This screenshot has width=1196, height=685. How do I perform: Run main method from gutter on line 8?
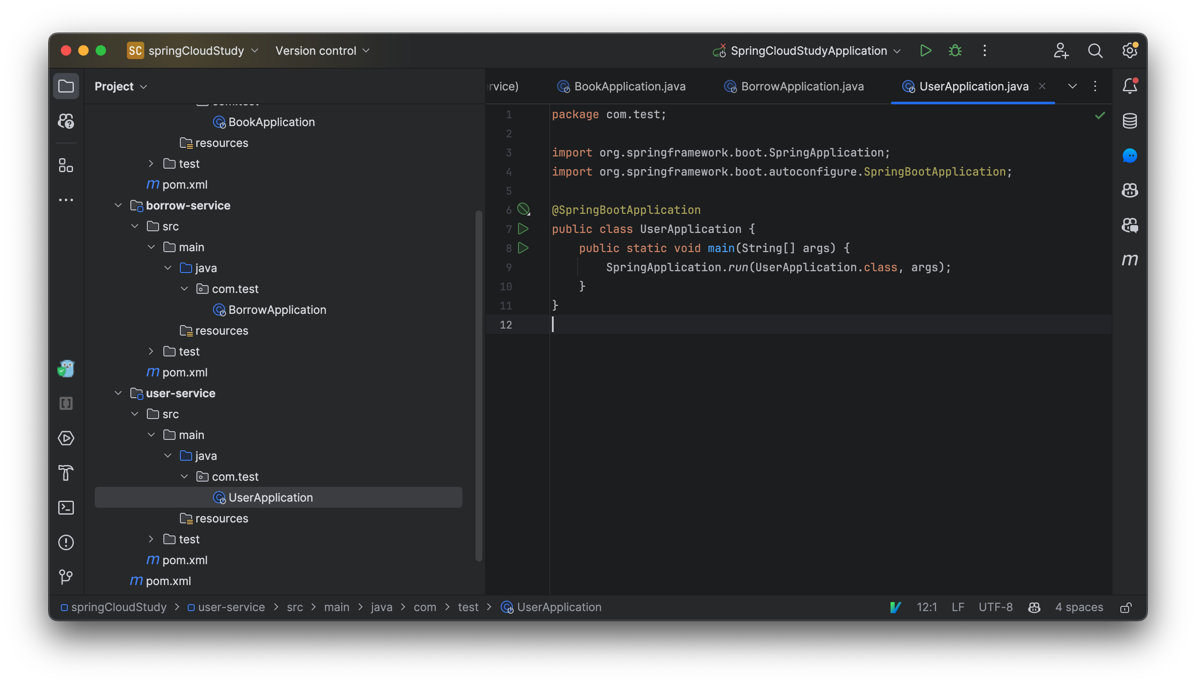pos(523,248)
